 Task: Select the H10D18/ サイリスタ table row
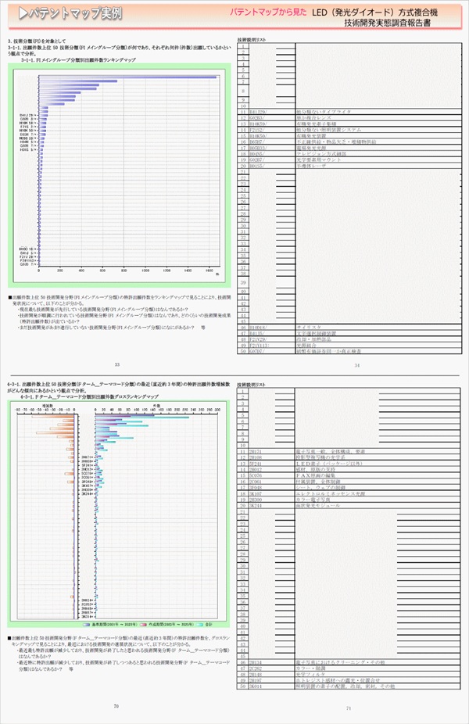313,325
